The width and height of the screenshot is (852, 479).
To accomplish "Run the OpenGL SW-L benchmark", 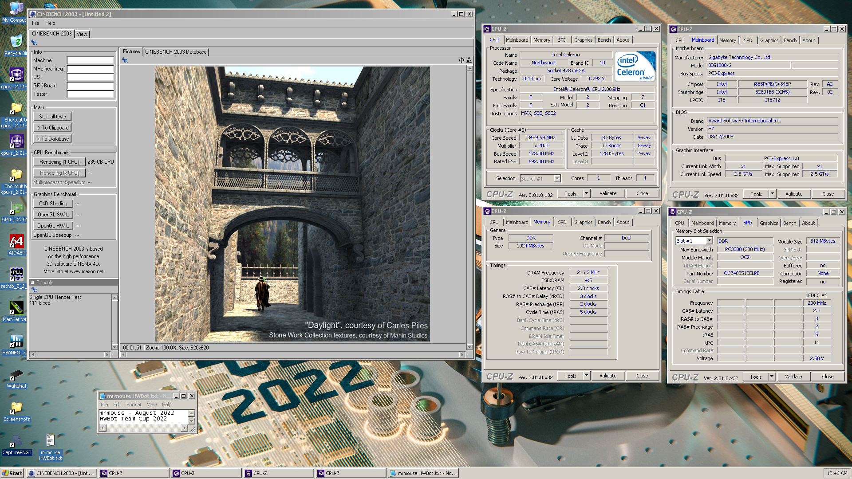I will (53, 215).
